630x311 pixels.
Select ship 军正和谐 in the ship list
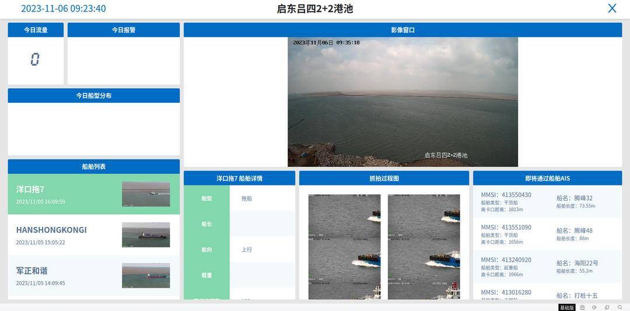coord(58,275)
